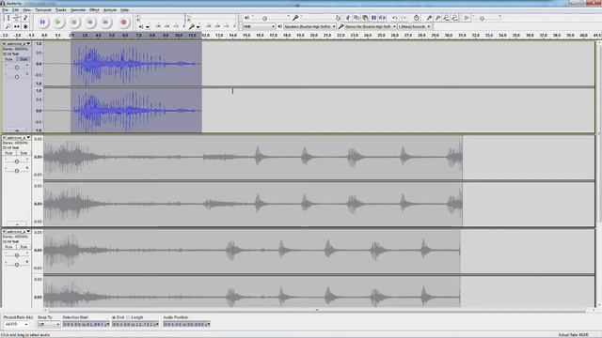Open the Transport menu

[x=43, y=10]
